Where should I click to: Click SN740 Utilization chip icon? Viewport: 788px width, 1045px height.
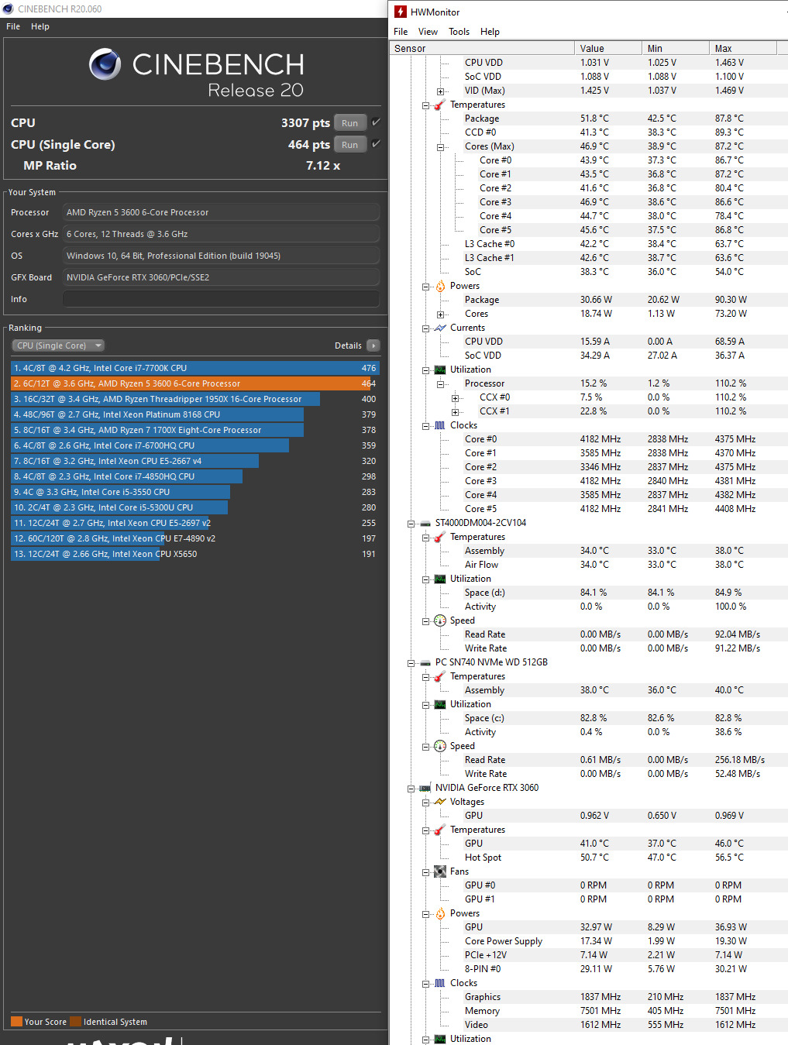pos(440,704)
